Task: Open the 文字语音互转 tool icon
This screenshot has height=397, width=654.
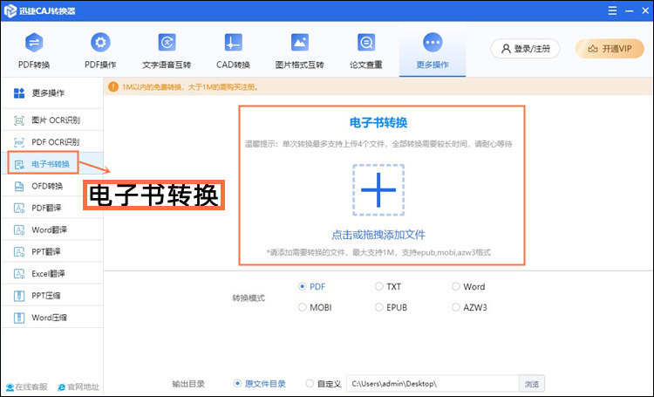Action: [167, 43]
